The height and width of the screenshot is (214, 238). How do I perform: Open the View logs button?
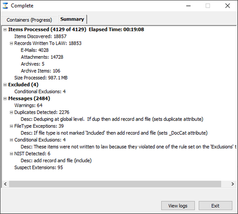tap(178, 205)
